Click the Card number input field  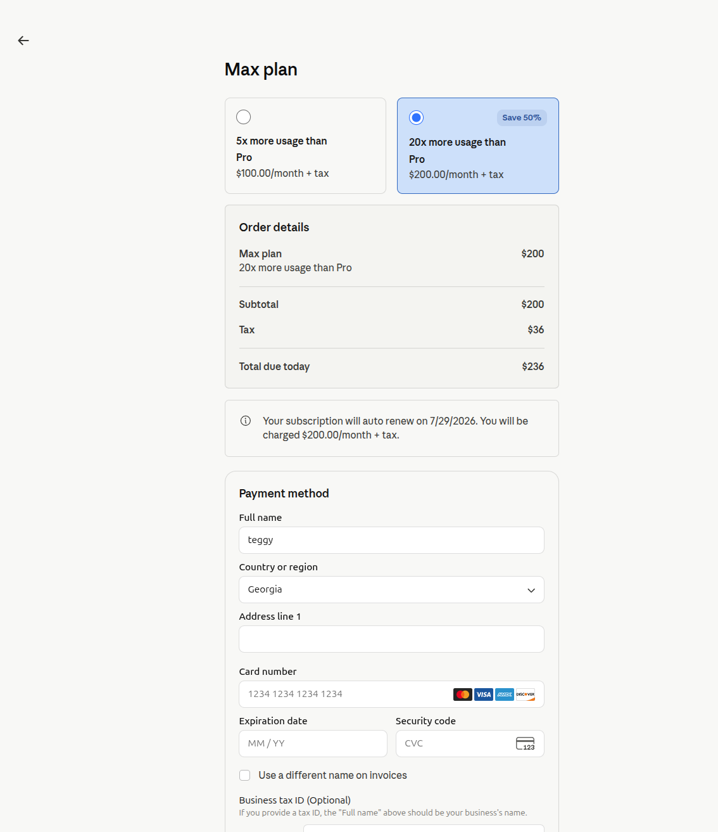coord(391,694)
